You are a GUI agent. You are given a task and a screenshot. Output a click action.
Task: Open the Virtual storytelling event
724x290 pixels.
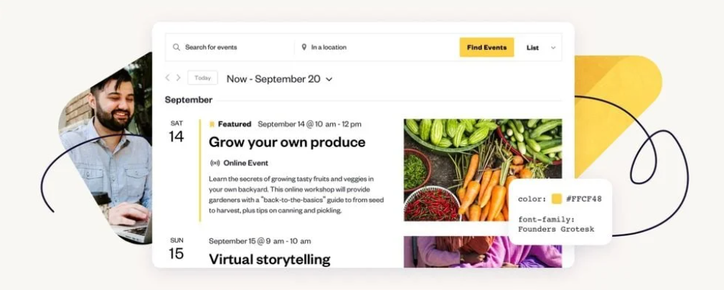tap(270, 258)
